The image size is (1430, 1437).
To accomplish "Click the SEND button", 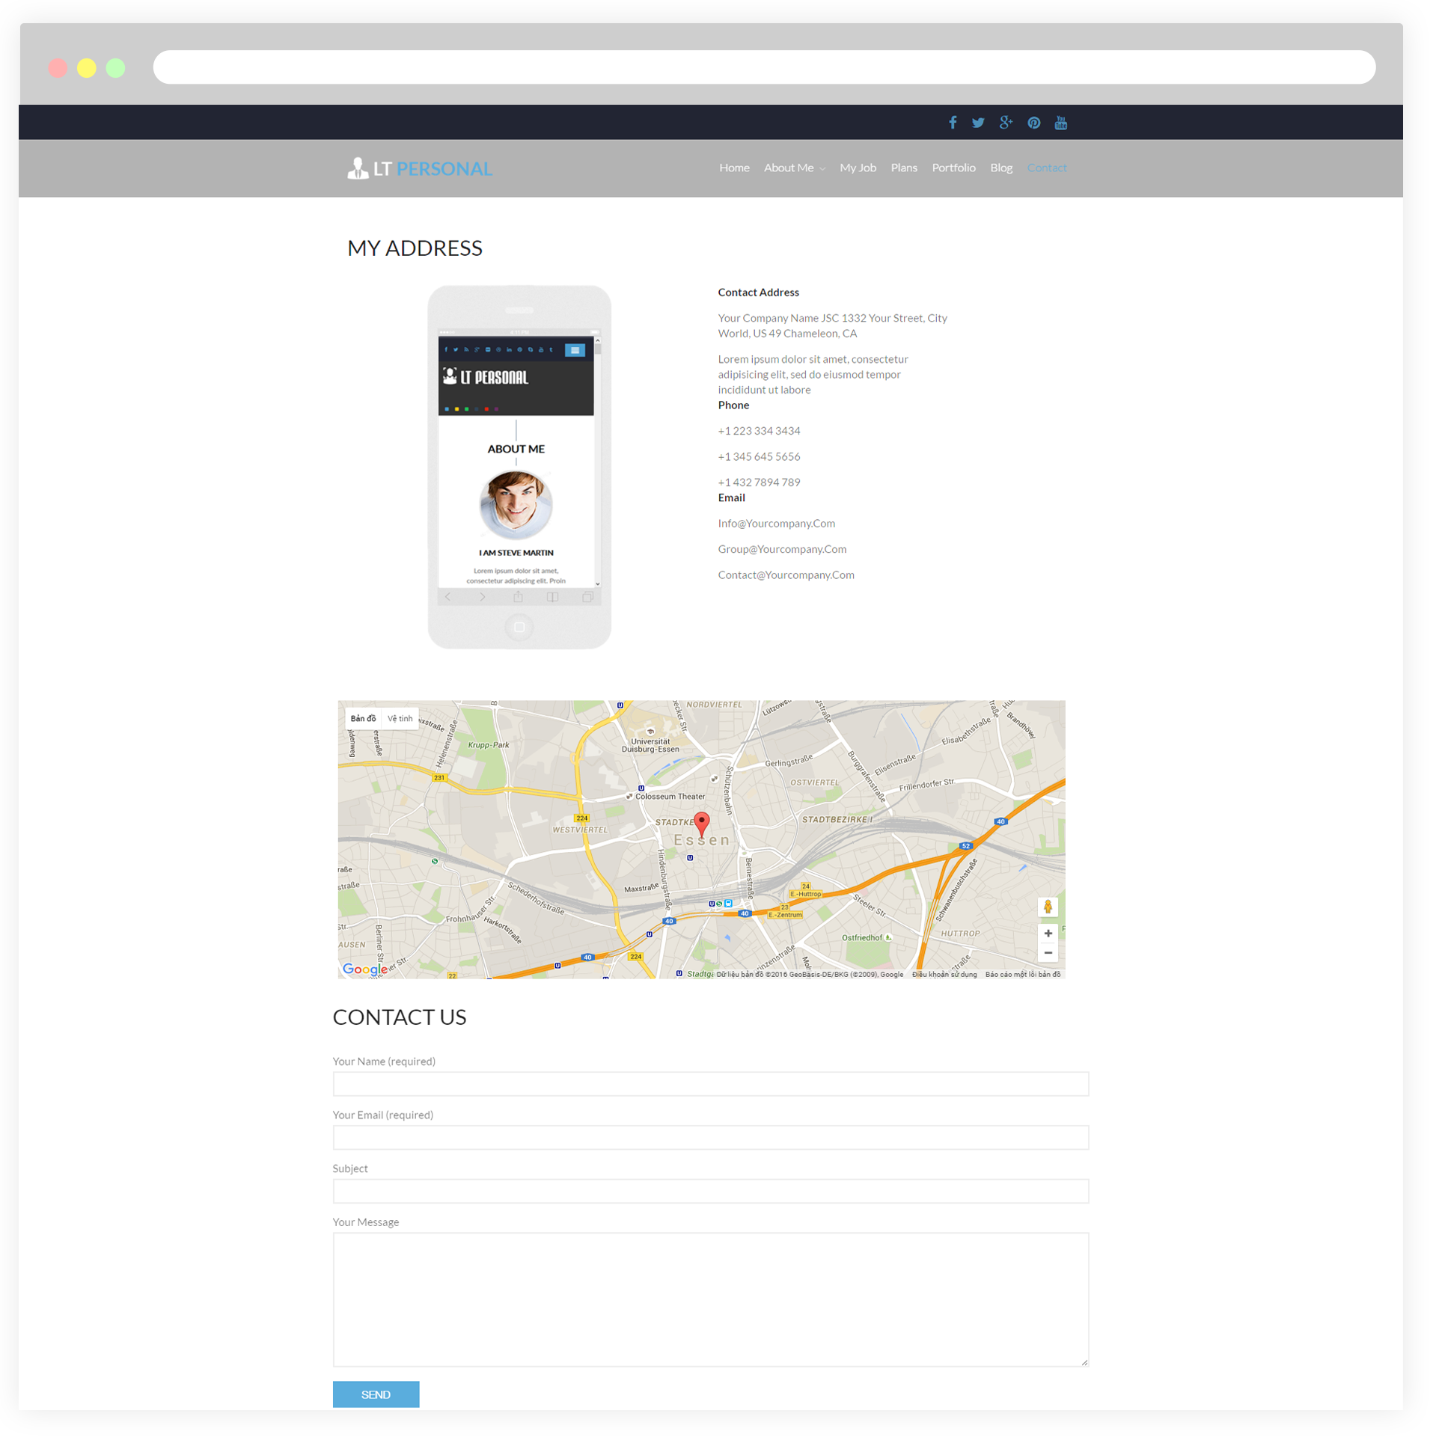I will [376, 1394].
